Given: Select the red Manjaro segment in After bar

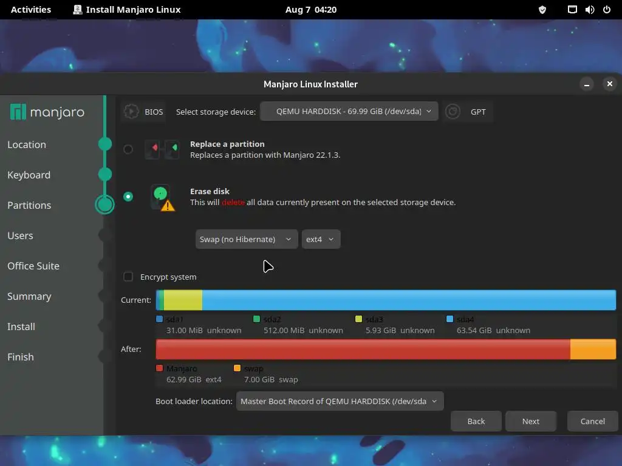Looking at the screenshot, I should coord(363,349).
